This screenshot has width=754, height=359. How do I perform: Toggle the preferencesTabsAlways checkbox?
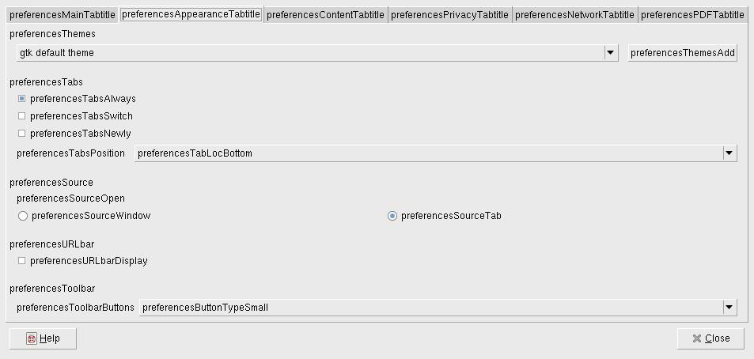pyautogui.click(x=22, y=99)
